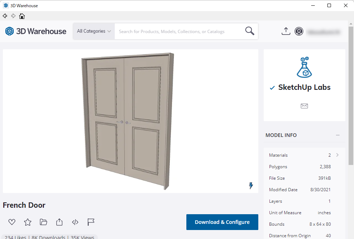Open the embed code icon
Image resolution: width=354 pixels, height=239 pixels.
coord(75,222)
